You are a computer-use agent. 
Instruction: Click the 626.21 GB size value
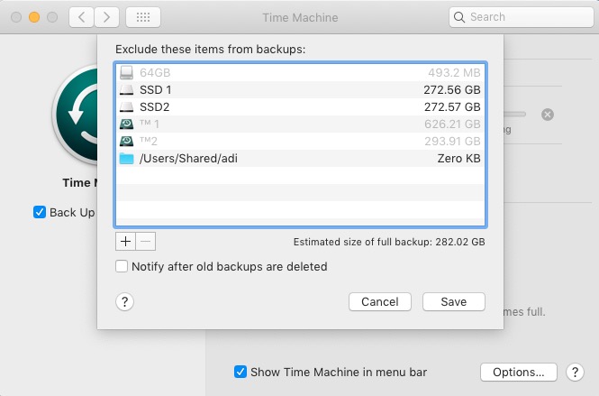coord(452,124)
